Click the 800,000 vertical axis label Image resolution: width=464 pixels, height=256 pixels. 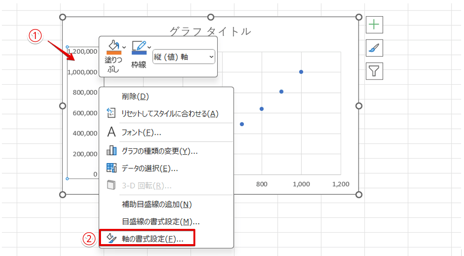point(85,92)
